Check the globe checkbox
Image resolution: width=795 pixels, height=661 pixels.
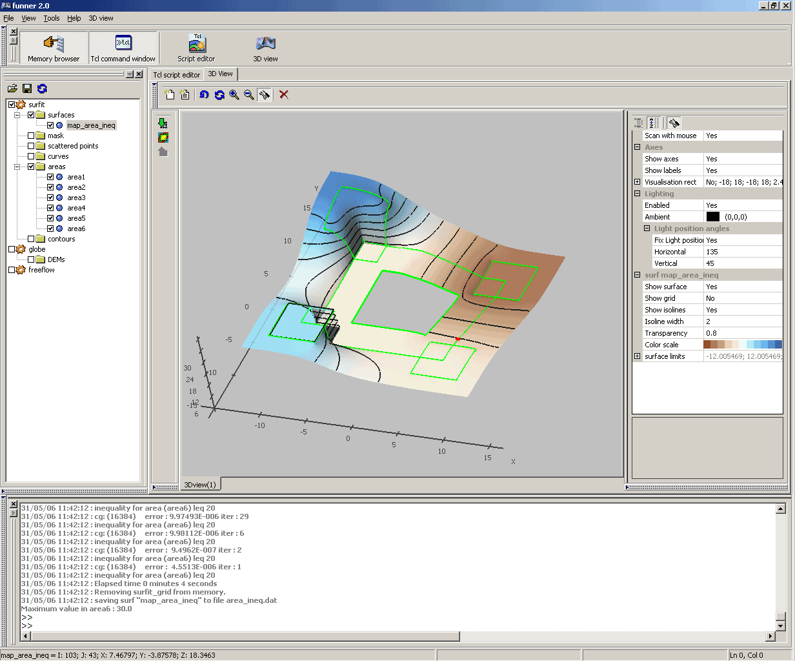pyautogui.click(x=12, y=249)
